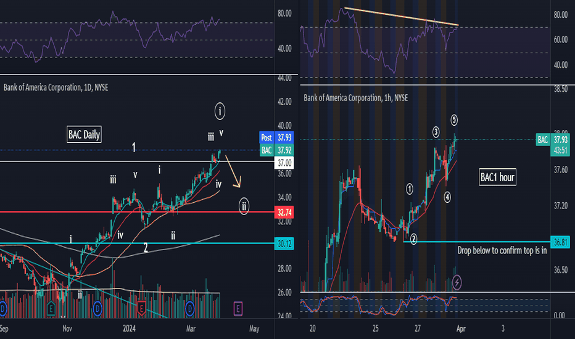This screenshot has width=575, height=339.
Task: Click the white 37.00 price line label
Action: [284, 163]
